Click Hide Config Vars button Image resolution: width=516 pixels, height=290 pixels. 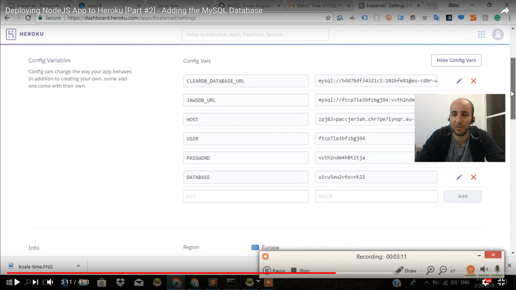tap(456, 60)
